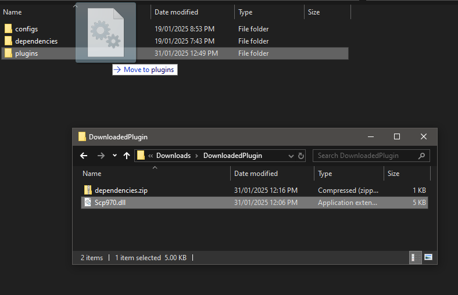Open the recent locations dropdown arrow
The width and height of the screenshot is (458, 295).
coord(114,156)
